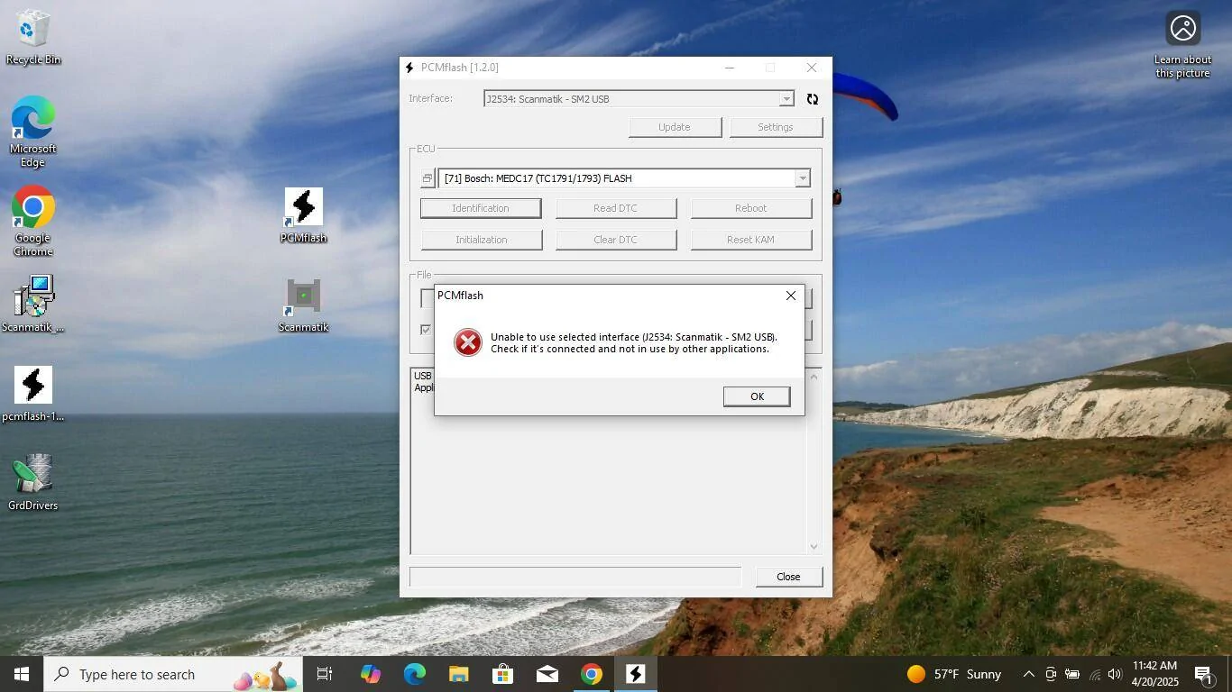1232x692 pixels.
Task: Click the lightning icon in the PCMflash title bar
Action: click(410, 68)
